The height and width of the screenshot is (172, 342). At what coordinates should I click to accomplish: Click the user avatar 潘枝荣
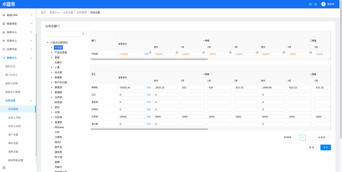[323, 4]
